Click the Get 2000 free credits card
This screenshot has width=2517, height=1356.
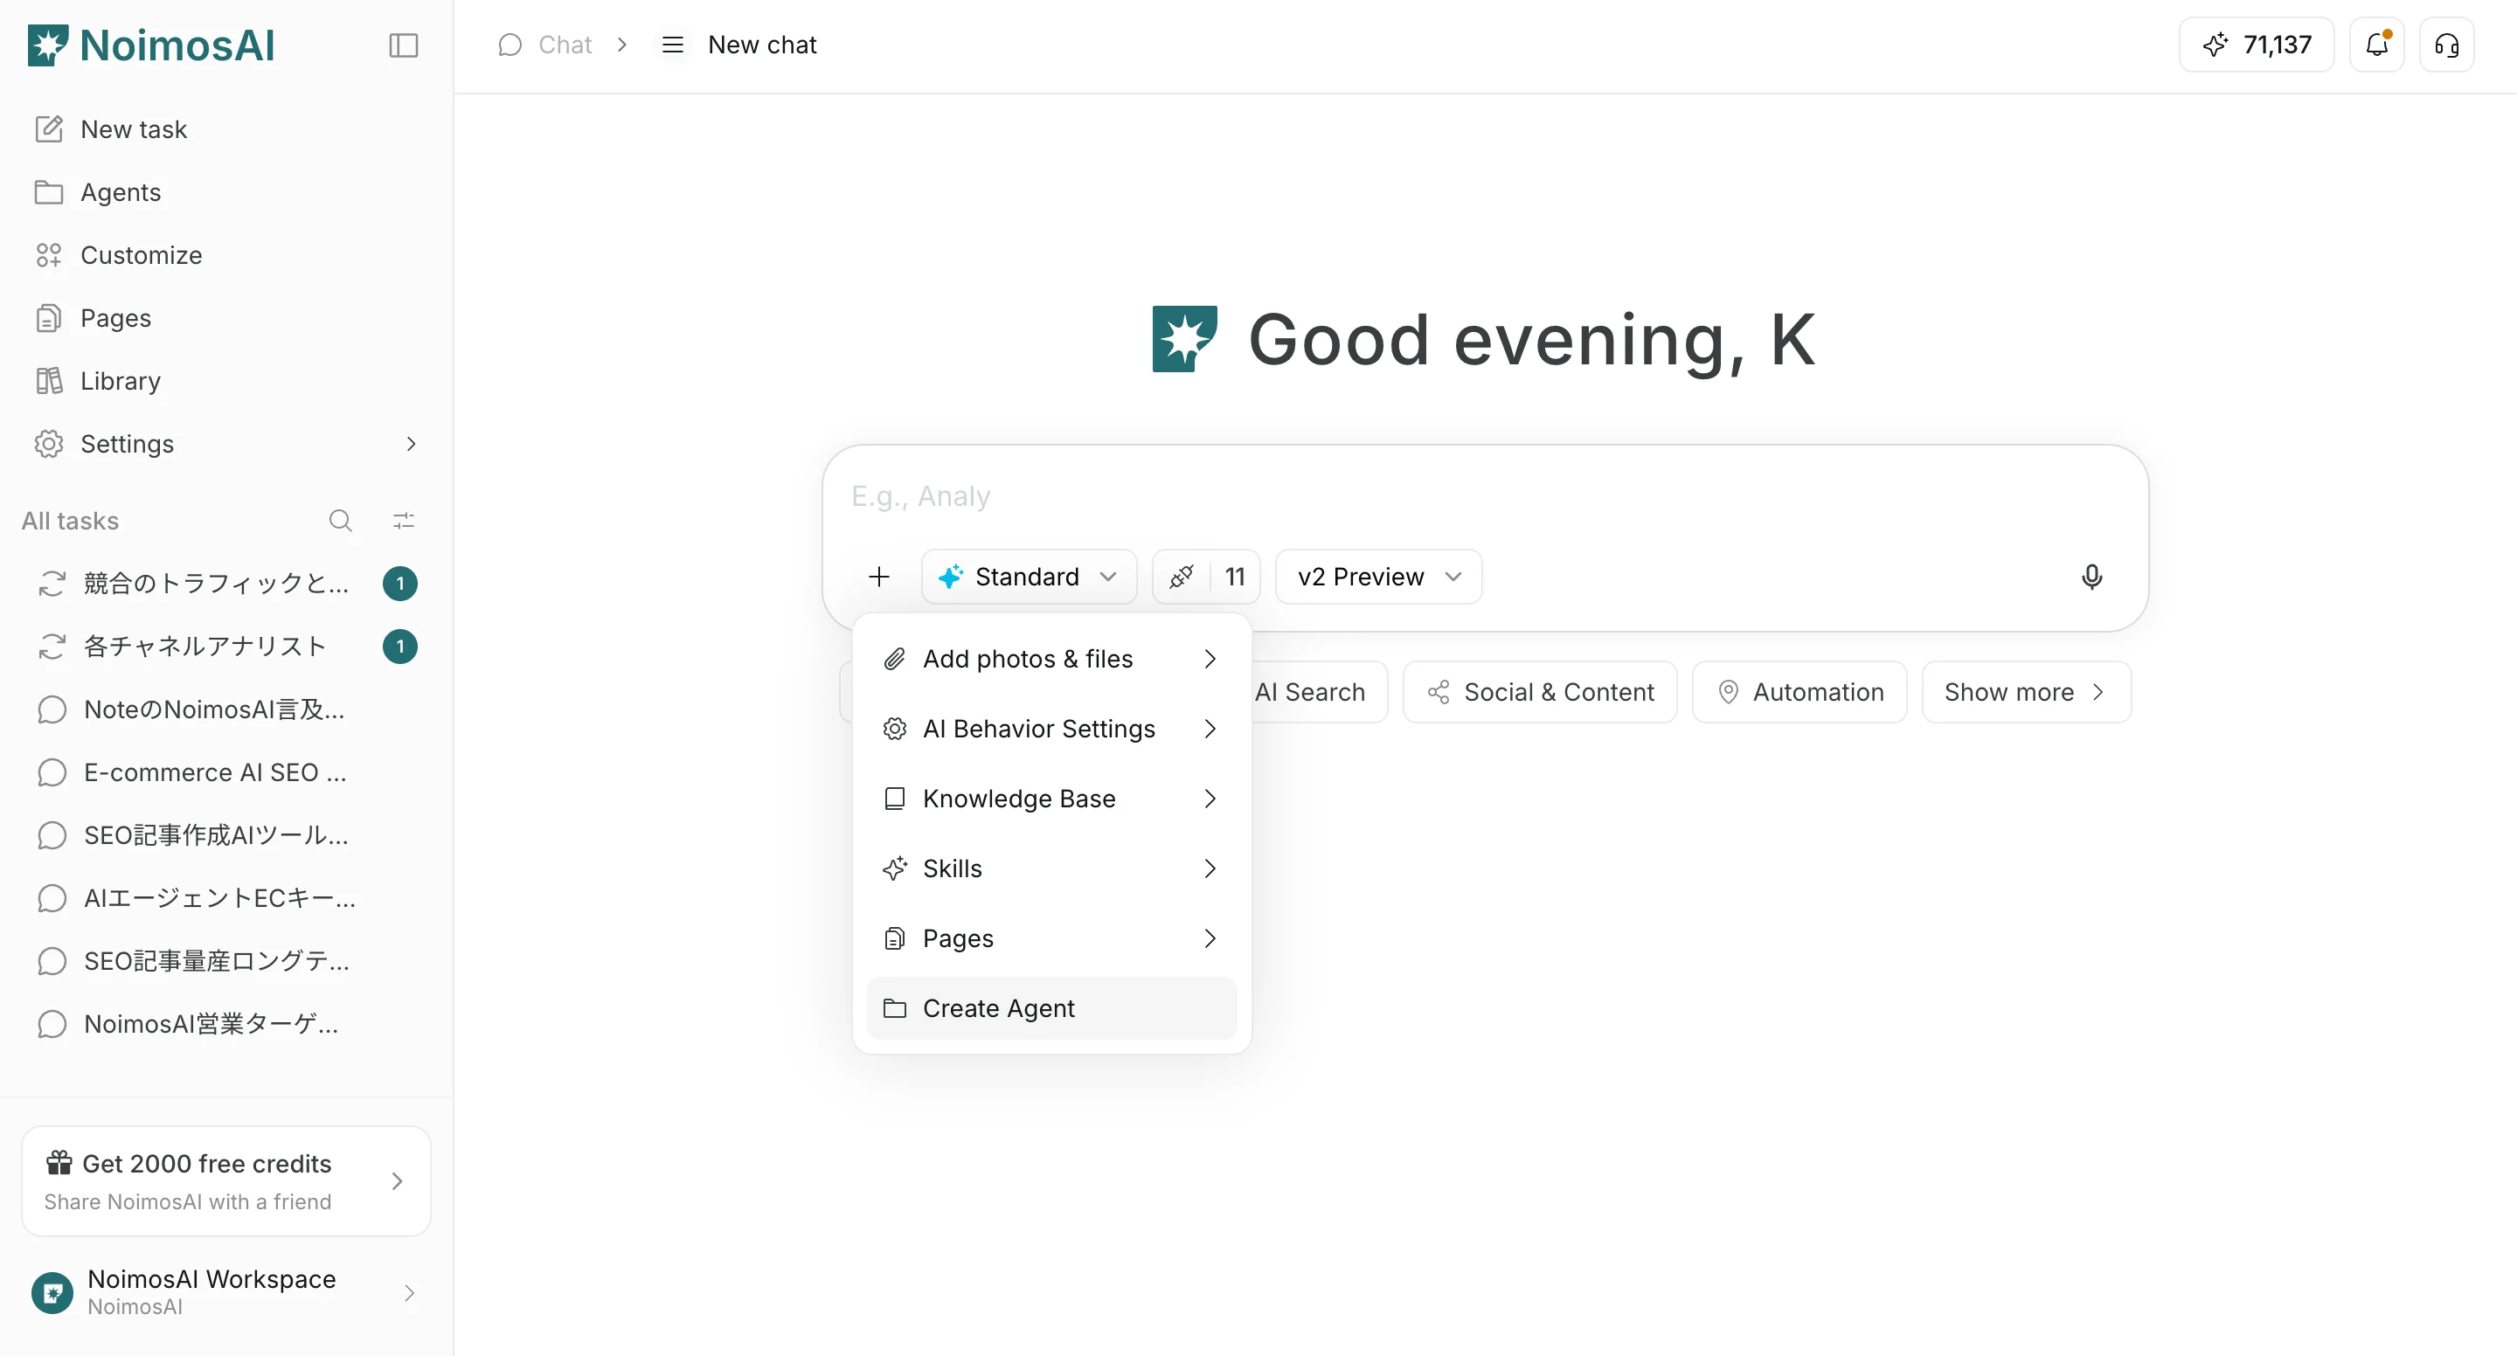[226, 1181]
